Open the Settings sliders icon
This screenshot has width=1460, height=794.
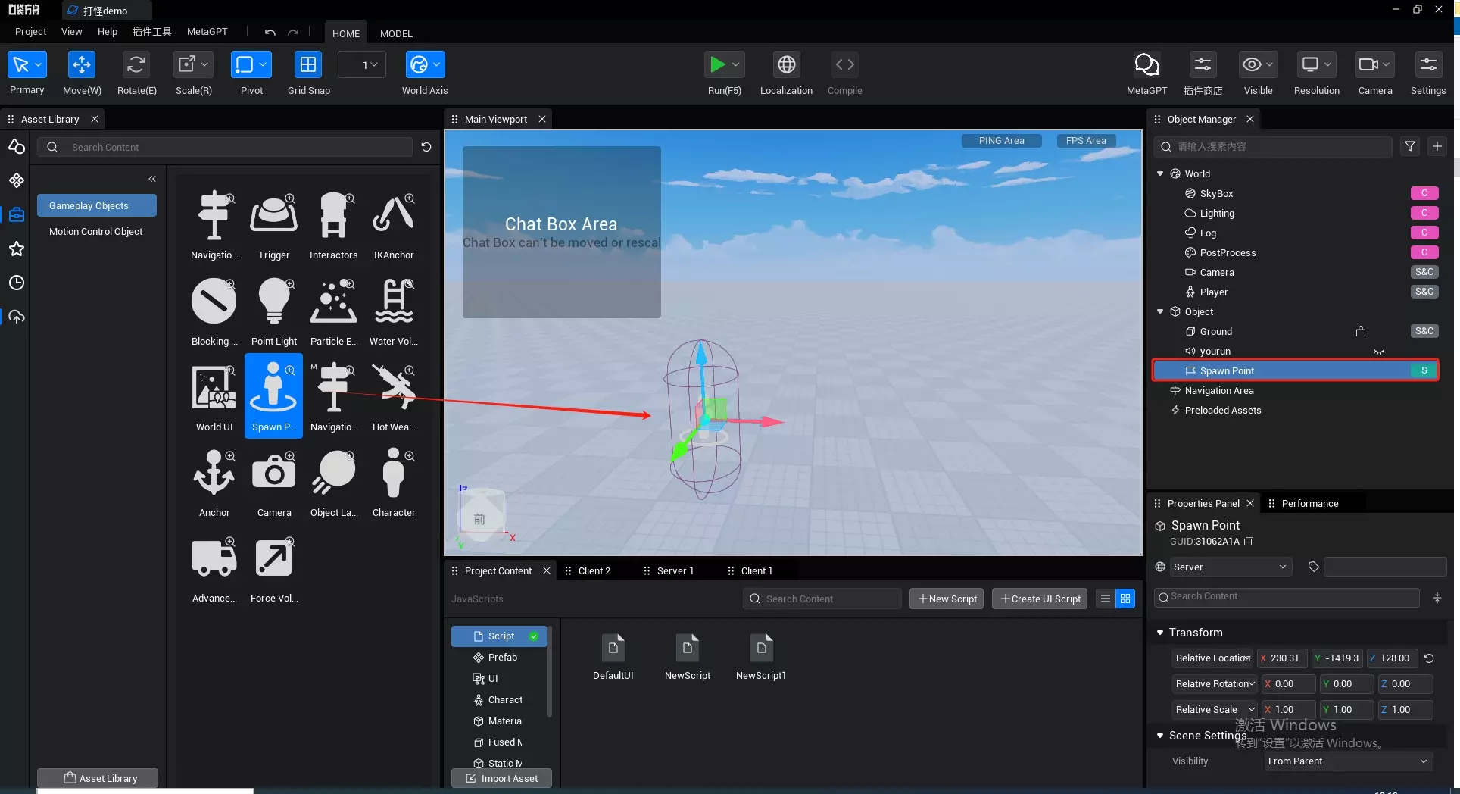pos(1428,65)
